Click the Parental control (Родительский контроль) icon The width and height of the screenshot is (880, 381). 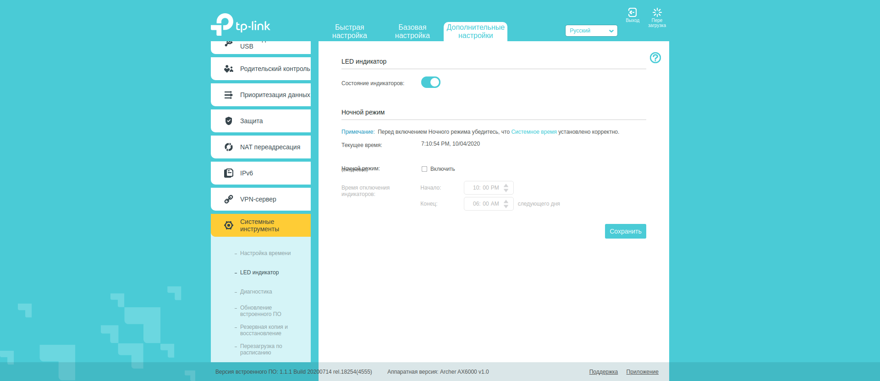point(228,69)
